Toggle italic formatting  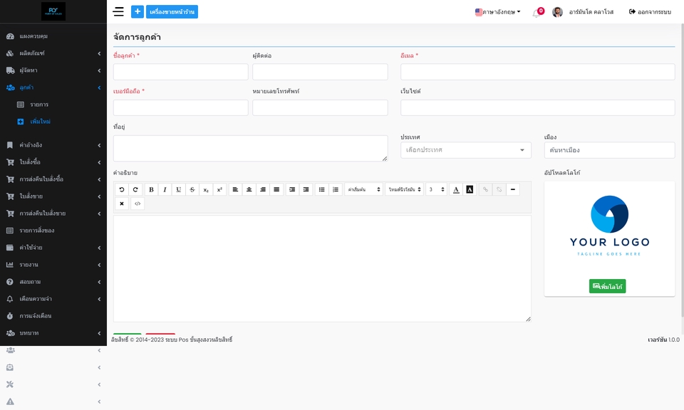(165, 189)
